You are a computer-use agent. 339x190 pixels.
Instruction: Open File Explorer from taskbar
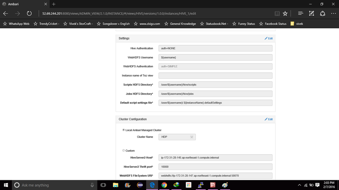click(116, 185)
